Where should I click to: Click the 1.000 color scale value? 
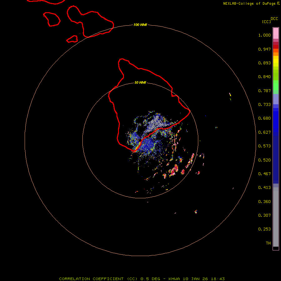(264, 35)
